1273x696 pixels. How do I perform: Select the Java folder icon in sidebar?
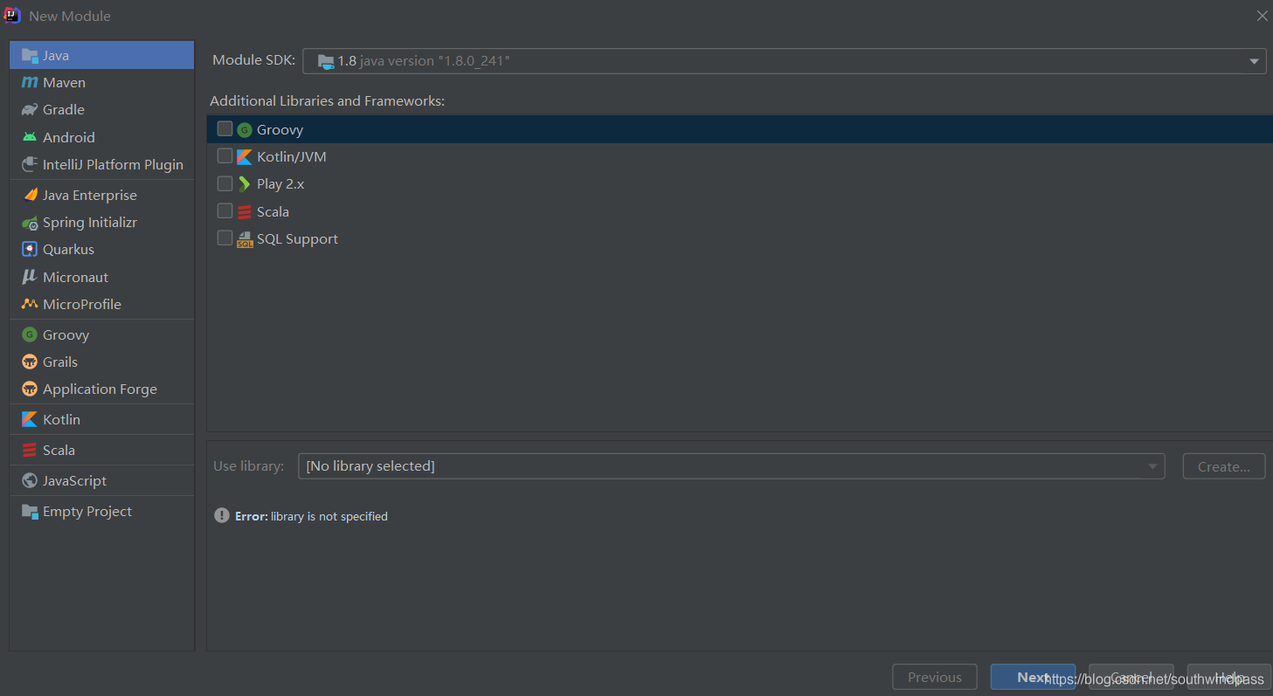tap(30, 55)
